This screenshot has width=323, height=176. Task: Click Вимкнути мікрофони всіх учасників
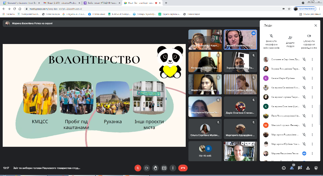coord(271,41)
